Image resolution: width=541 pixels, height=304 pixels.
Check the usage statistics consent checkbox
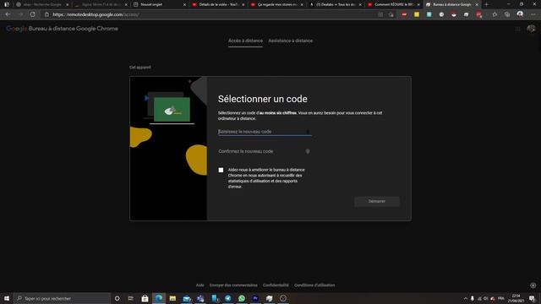(221, 170)
